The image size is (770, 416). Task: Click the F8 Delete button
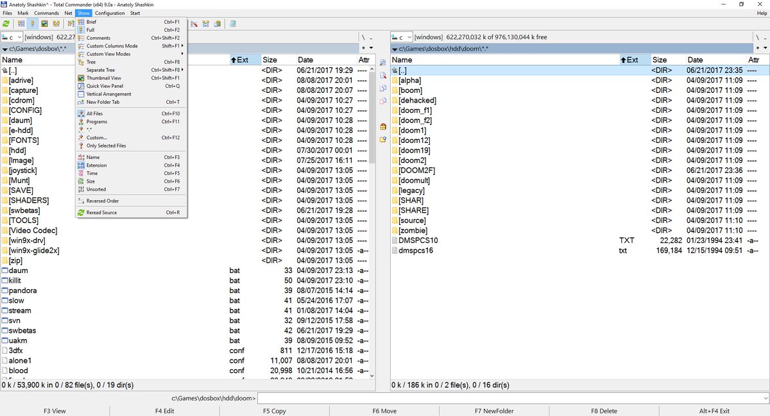point(604,411)
